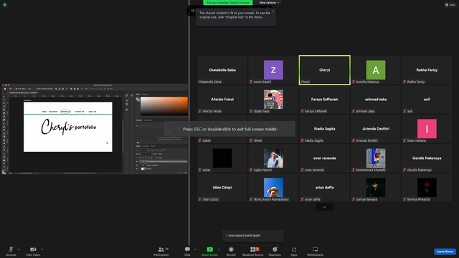
Task: Click the website.psd document tab
Action: click(24, 92)
